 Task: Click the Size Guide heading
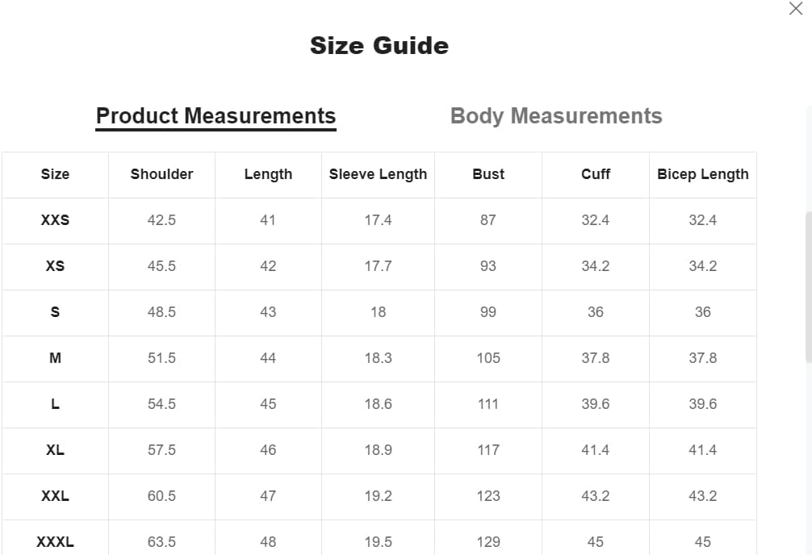pyautogui.click(x=379, y=45)
